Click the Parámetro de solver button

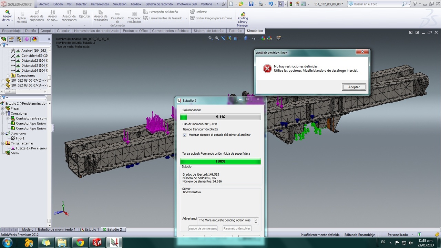237,228
